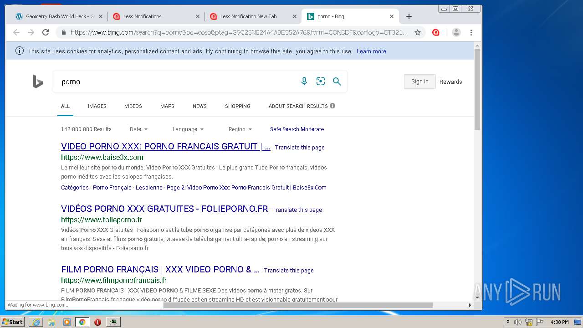This screenshot has height=328, width=583.
Task: Reload the current Bing page
Action: click(46, 32)
